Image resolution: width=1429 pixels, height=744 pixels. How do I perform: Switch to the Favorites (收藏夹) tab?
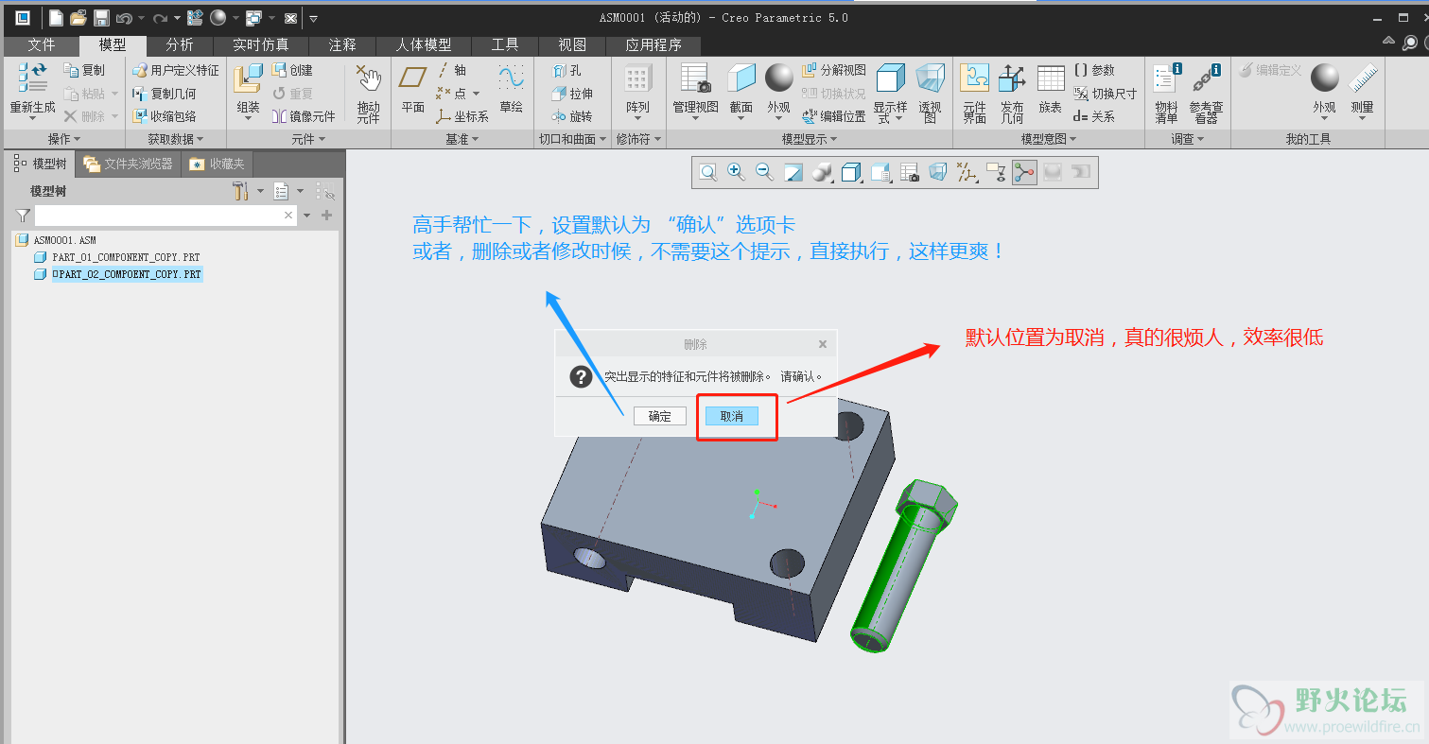tap(217, 164)
